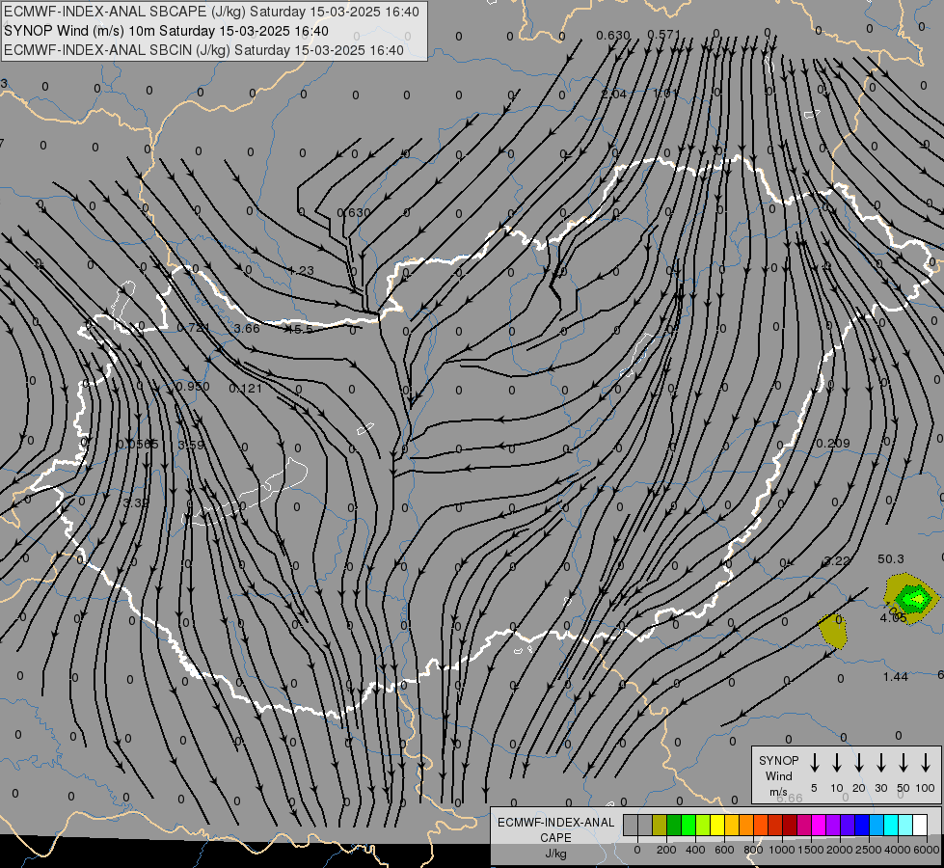Click the 0.571 value near top edge
Screen dimensions: 944x868
click(664, 35)
